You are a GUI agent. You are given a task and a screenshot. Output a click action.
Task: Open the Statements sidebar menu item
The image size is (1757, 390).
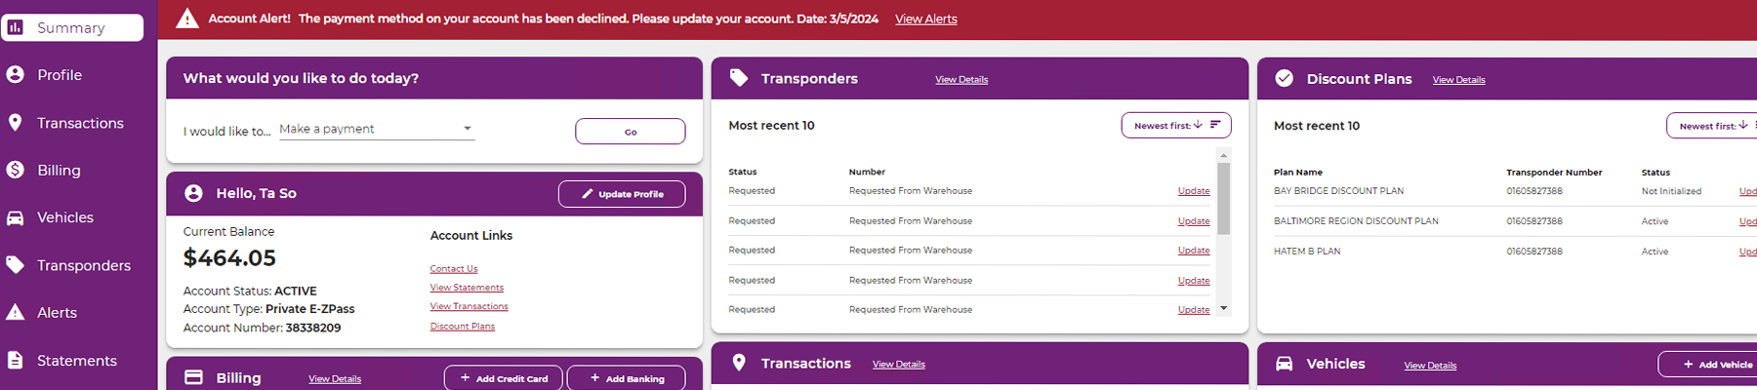pyautogui.click(x=77, y=361)
